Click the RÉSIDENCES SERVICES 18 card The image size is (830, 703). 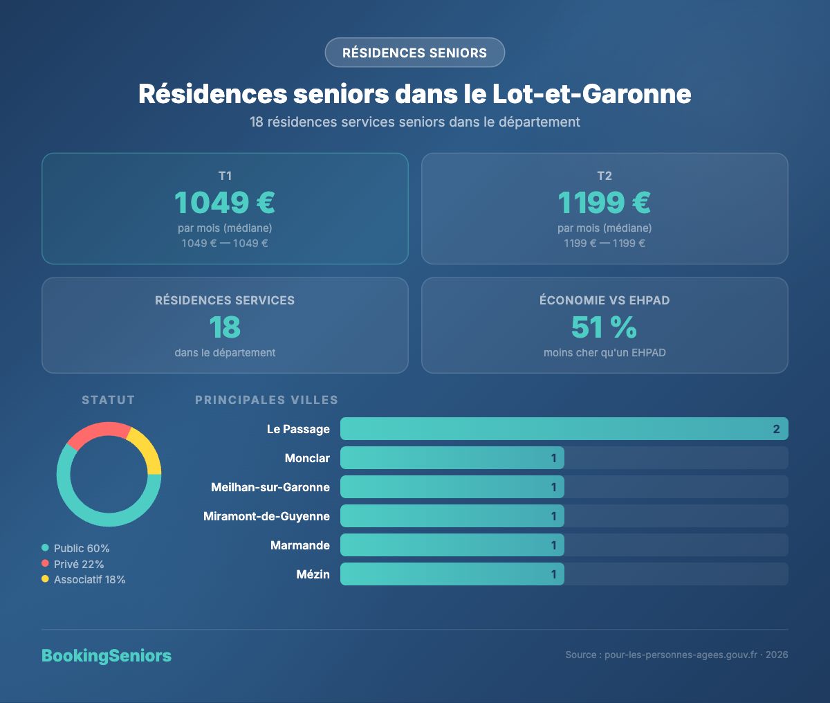[225, 325]
